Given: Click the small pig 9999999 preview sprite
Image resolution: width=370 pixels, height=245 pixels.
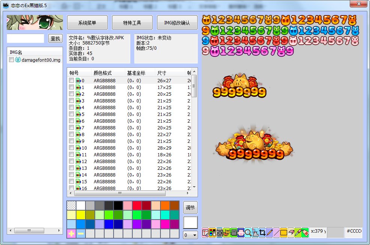Looking at the screenshot, I should 240,86.
